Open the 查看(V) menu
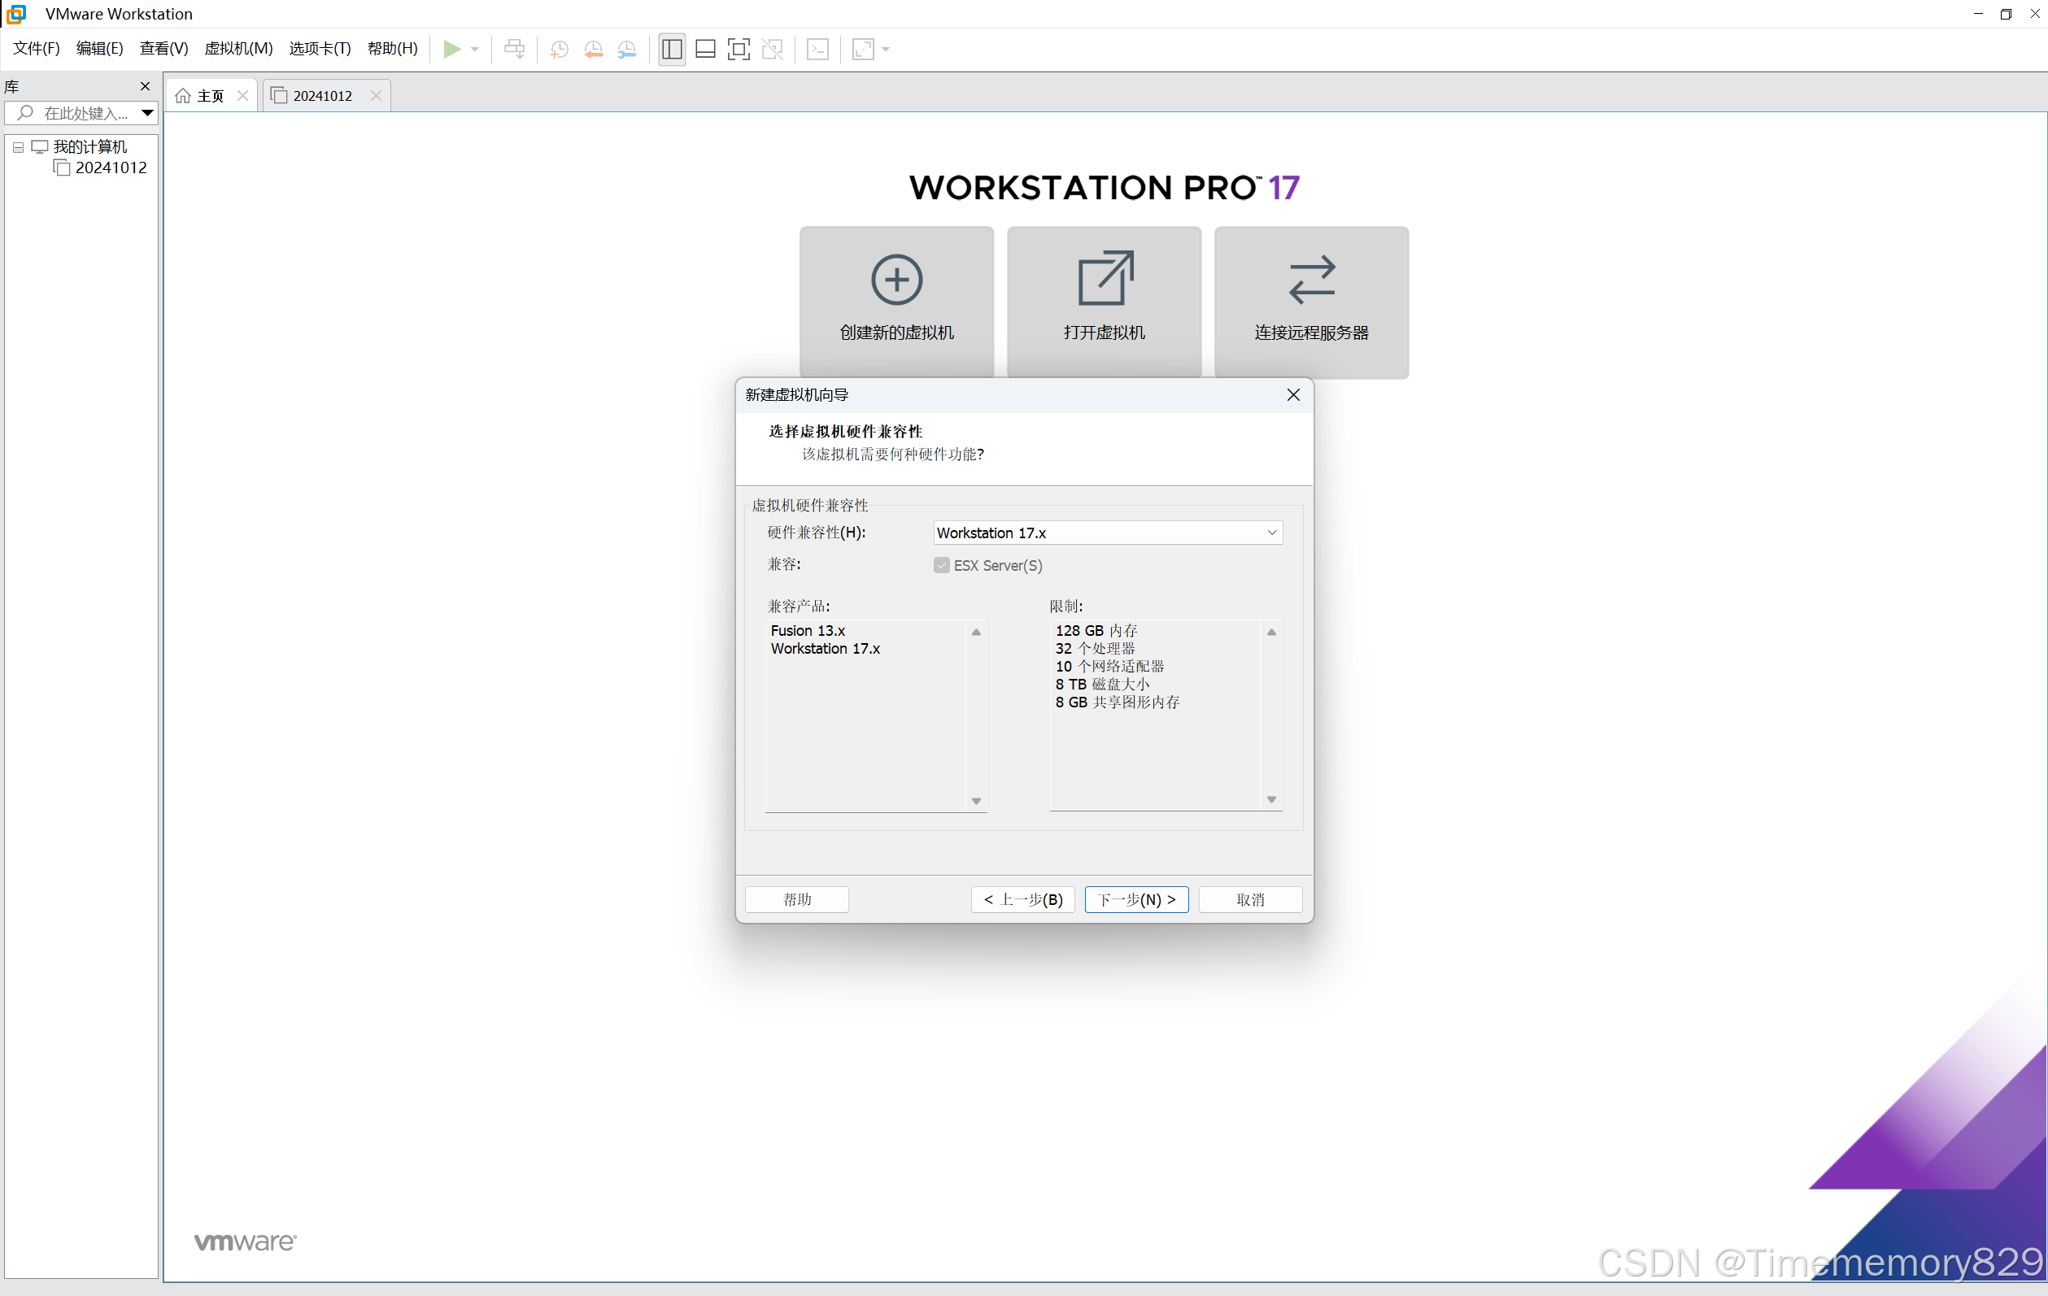2048x1296 pixels. coord(164,49)
